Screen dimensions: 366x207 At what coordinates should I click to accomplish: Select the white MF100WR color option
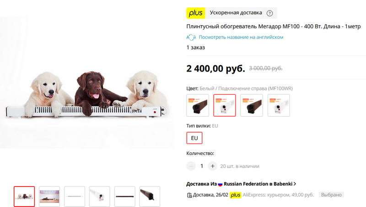pyautogui.click(x=225, y=105)
